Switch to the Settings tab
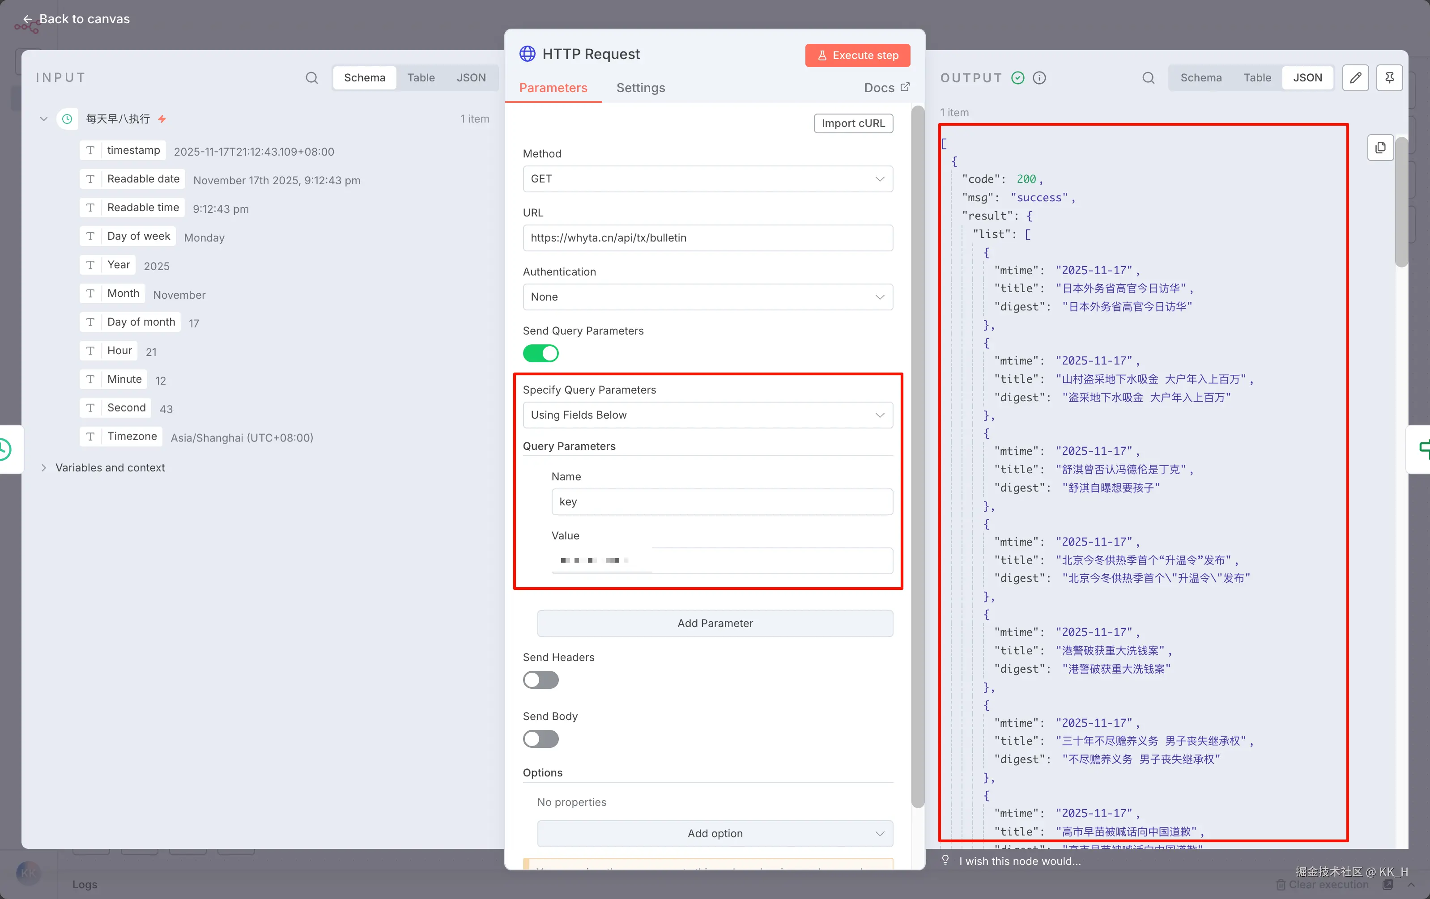The image size is (1430, 899). 640,88
